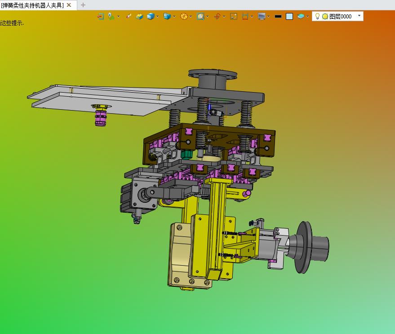
Task: Click the yellow-blue block view icon
Action: coord(139,16)
